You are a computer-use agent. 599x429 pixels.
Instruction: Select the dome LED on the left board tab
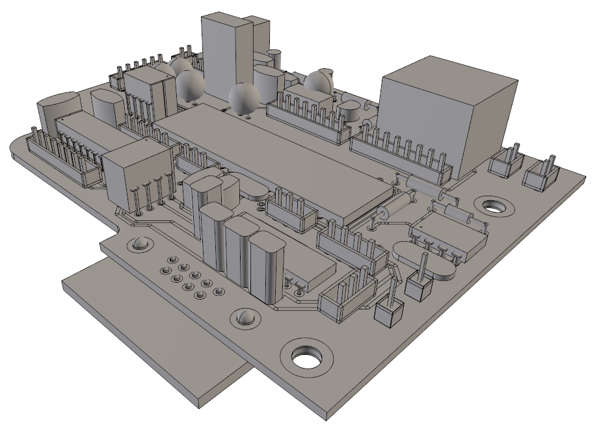pos(140,246)
